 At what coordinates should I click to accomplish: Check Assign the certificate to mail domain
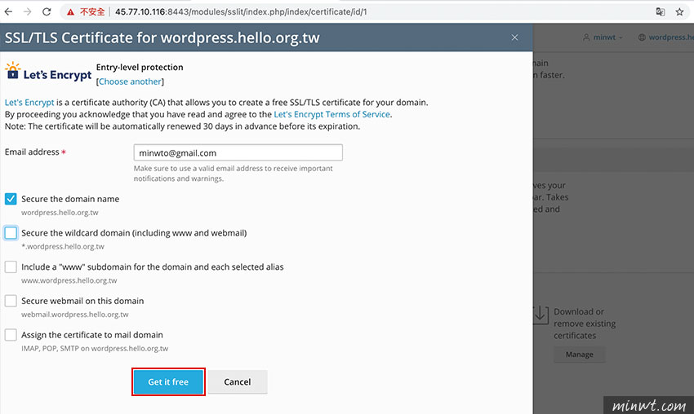pyautogui.click(x=11, y=335)
